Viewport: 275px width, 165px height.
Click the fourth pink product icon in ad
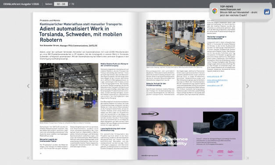[230, 151]
